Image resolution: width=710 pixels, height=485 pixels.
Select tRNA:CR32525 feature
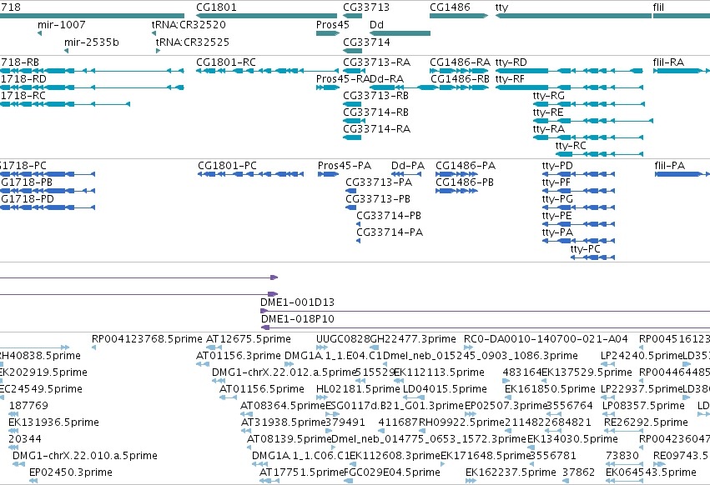click(x=158, y=51)
